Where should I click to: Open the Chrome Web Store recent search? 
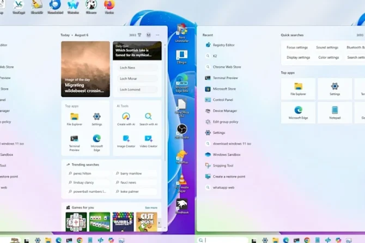pyautogui.click(x=223, y=67)
